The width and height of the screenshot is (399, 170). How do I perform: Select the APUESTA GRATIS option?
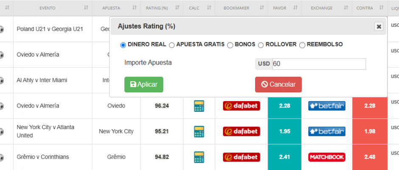point(172,45)
